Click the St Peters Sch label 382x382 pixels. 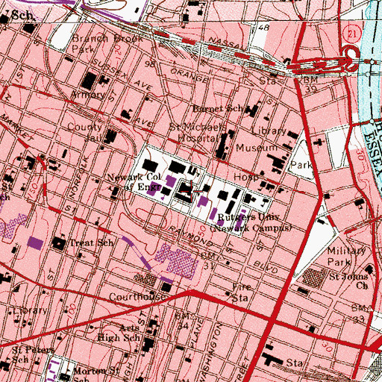(33, 354)
